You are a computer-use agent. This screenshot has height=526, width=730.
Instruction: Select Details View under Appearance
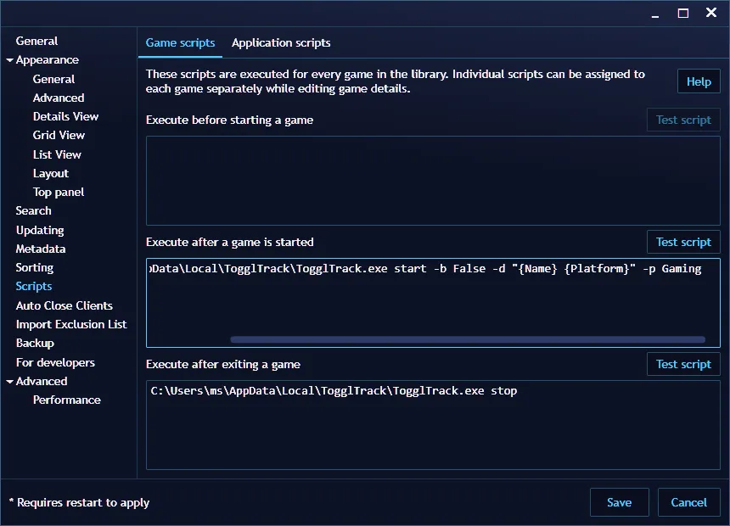coord(66,116)
